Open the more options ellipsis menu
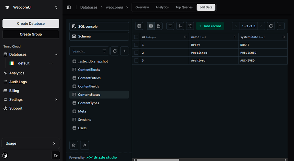 click(x=281, y=26)
